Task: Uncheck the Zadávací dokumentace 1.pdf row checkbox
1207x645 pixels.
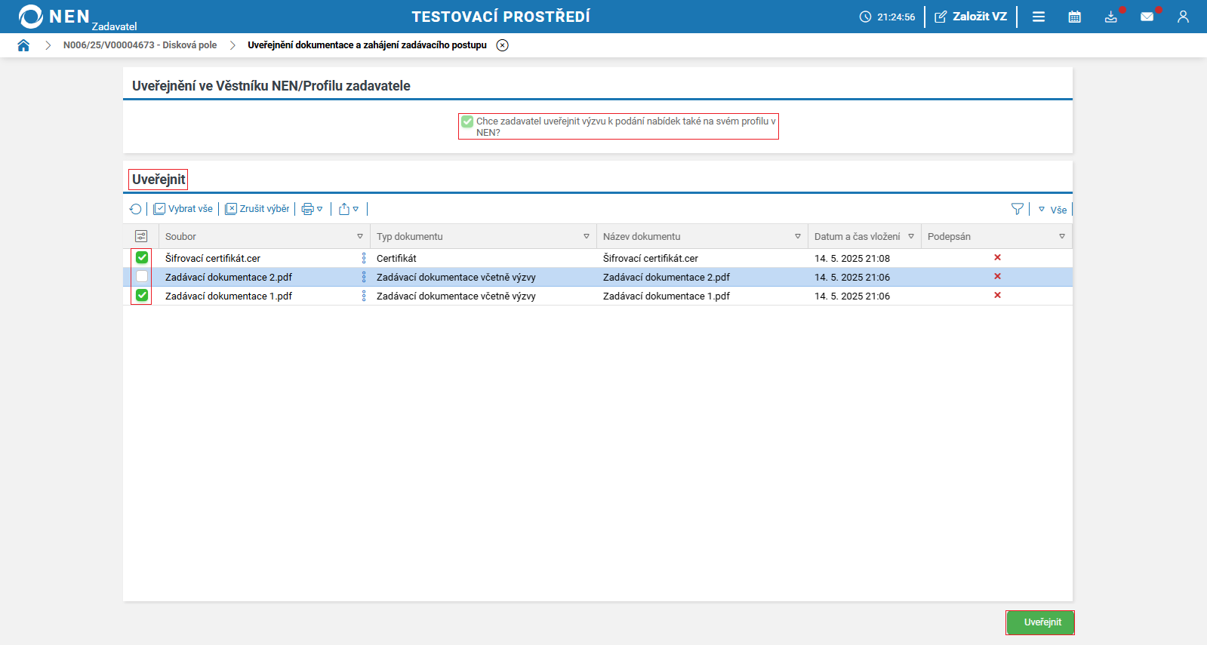Action: (x=142, y=295)
